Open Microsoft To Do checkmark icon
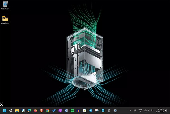The height and width of the screenshot is (114, 170). pyautogui.click(x=54, y=111)
